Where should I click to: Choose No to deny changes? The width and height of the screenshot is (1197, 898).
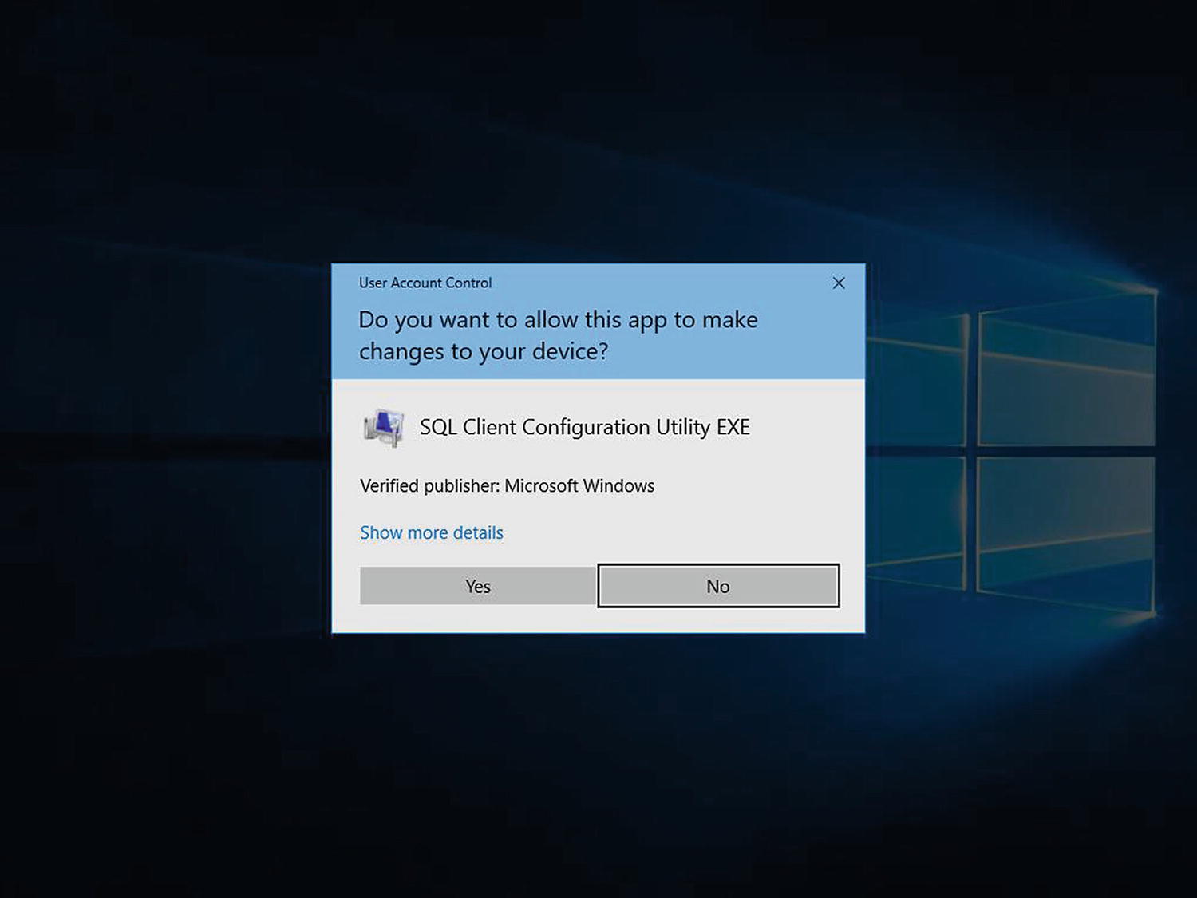click(718, 586)
